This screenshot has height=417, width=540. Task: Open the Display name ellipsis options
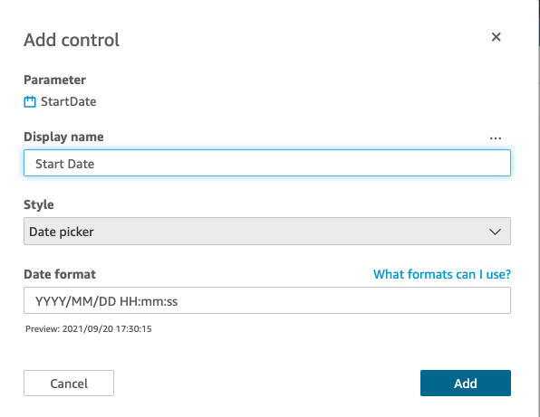[x=496, y=138]
